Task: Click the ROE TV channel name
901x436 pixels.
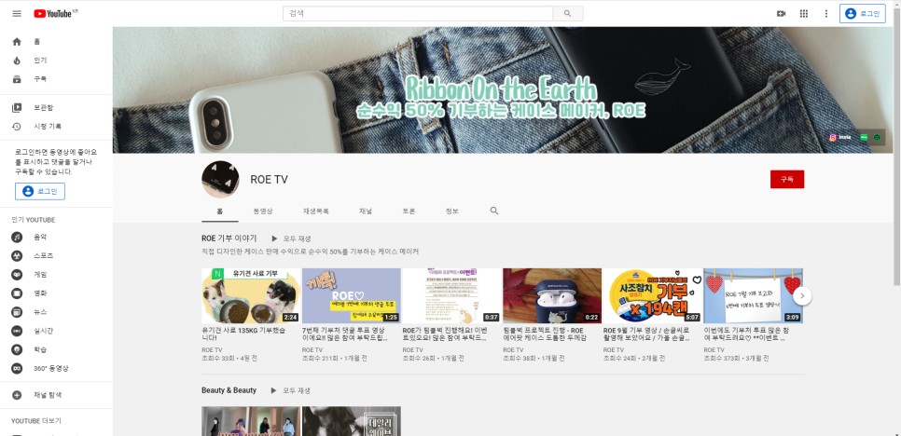Action: pos(269,180)
